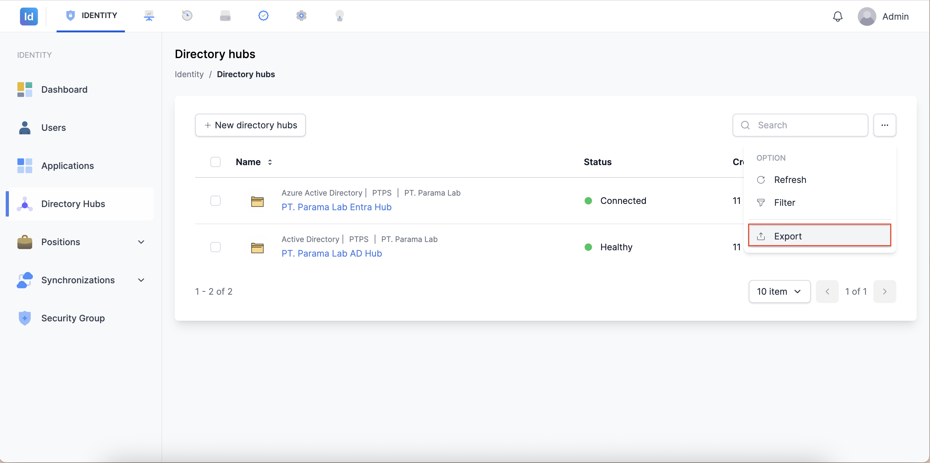
Task: Click folder icon of AD Hub row
Action: [x=257, y=248]
